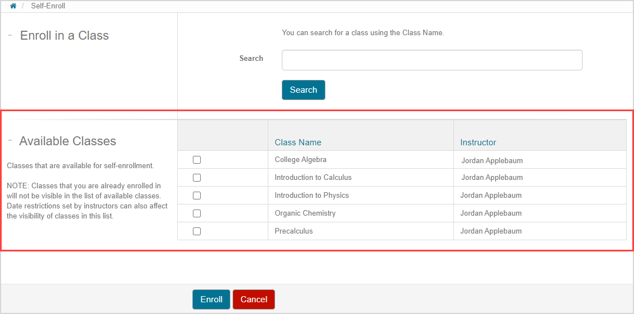Enable the Organic Chemistry checkbox
The height and width of the screenshot is (314, 634).
click(197, 213)
